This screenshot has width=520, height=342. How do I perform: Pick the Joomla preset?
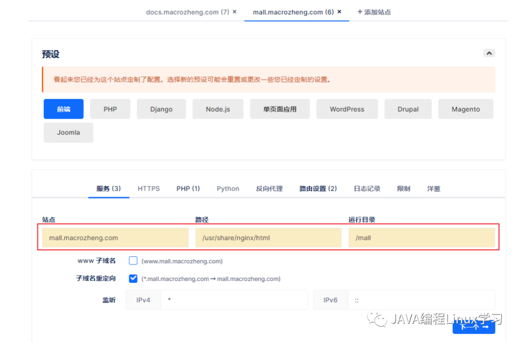pos(68,132)
